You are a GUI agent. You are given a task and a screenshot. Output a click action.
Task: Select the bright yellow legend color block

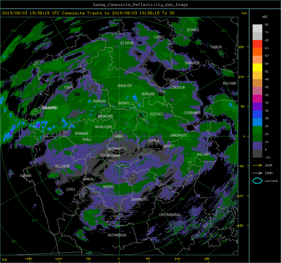(257, 67)
